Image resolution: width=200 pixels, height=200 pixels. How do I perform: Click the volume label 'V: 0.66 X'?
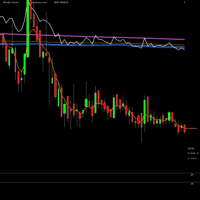tap(193, 153)
